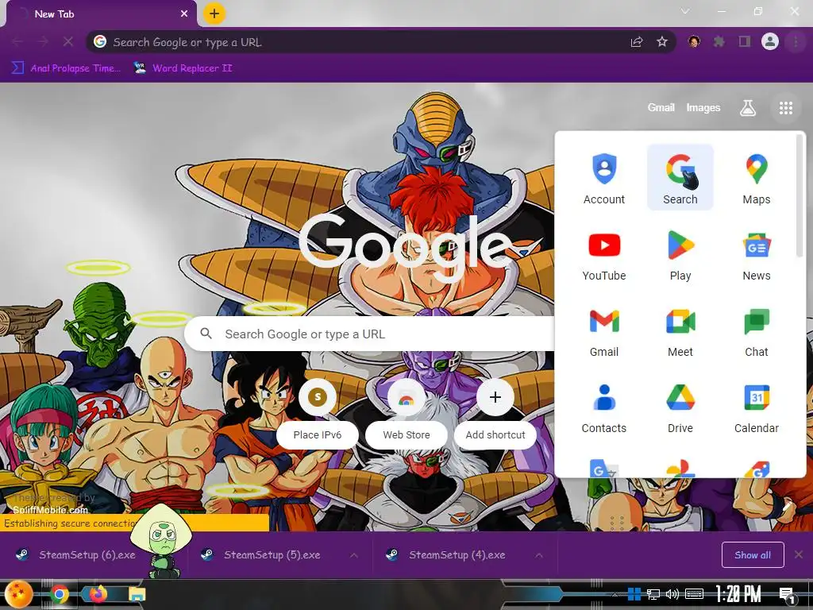Close the New Tab tab
This screenshot has width=813, height=610.
(x=184, y=14)
